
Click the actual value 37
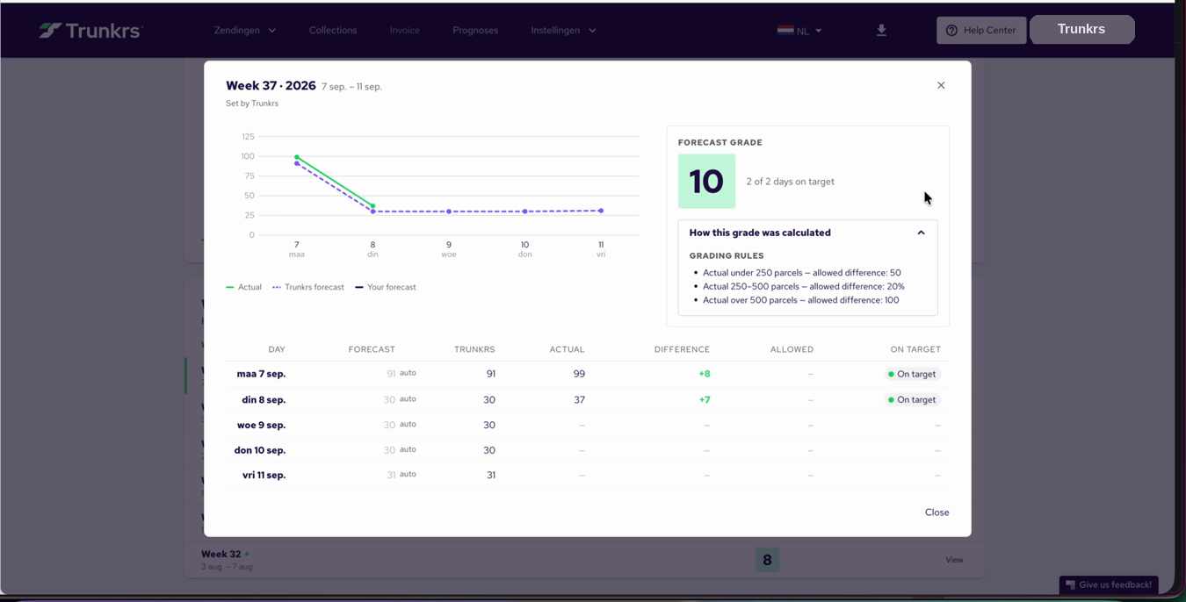[x=579, y=399]
